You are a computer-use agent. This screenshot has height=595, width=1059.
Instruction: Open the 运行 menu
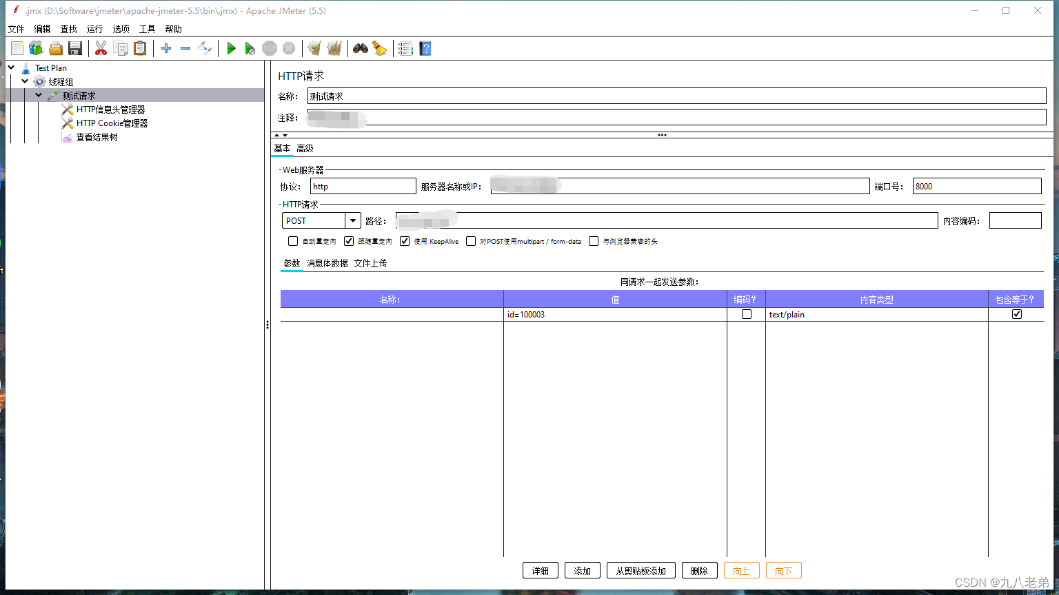point(94,29)
